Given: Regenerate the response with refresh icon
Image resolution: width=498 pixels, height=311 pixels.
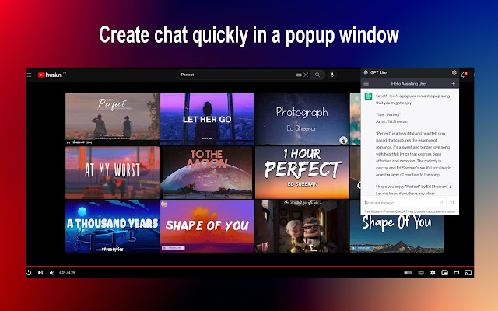Looking at the screenshot, I should pos(452,202).
